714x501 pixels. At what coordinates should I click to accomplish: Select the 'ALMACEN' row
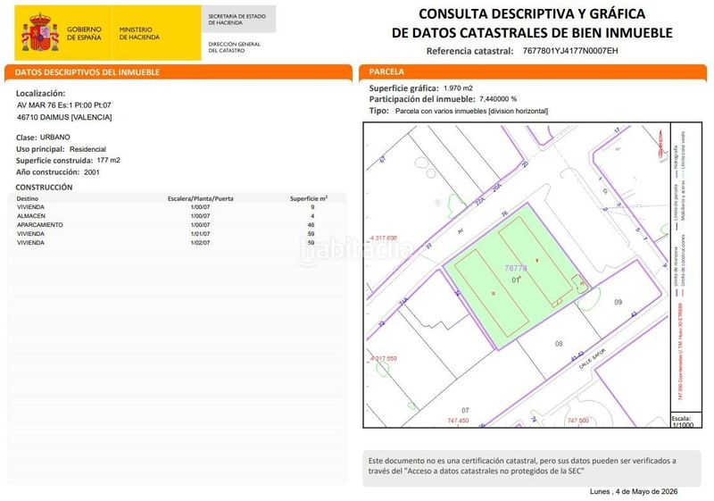177,216
